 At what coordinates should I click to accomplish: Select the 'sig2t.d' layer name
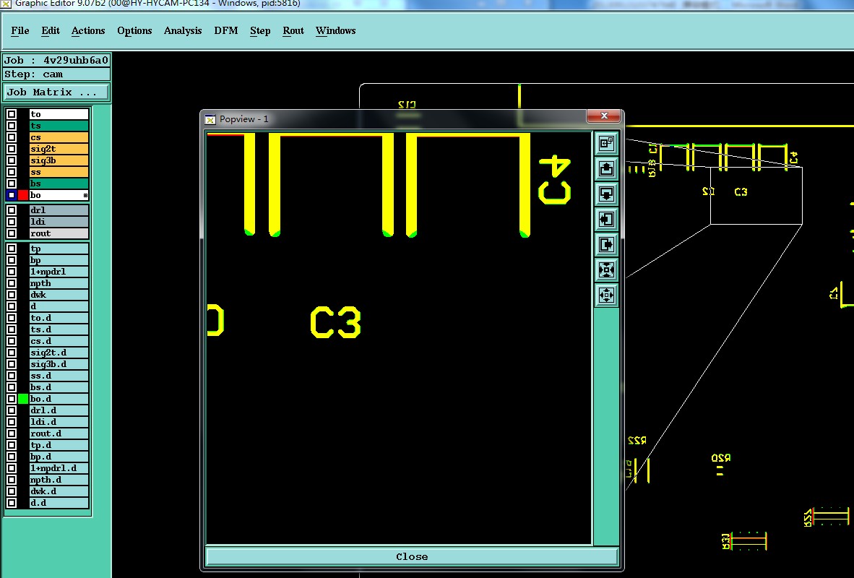(x=59, y=353)
